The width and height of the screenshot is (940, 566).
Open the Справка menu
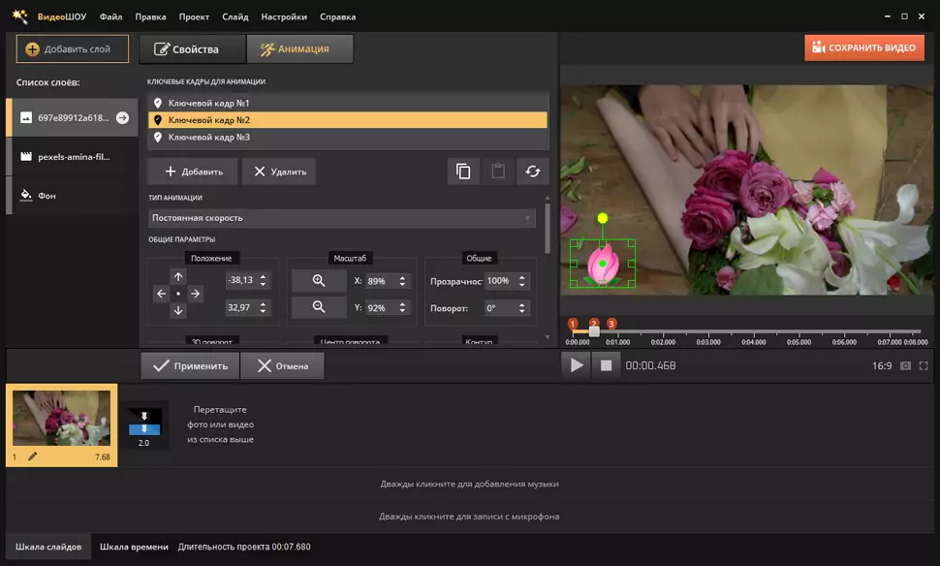point(337,16)
